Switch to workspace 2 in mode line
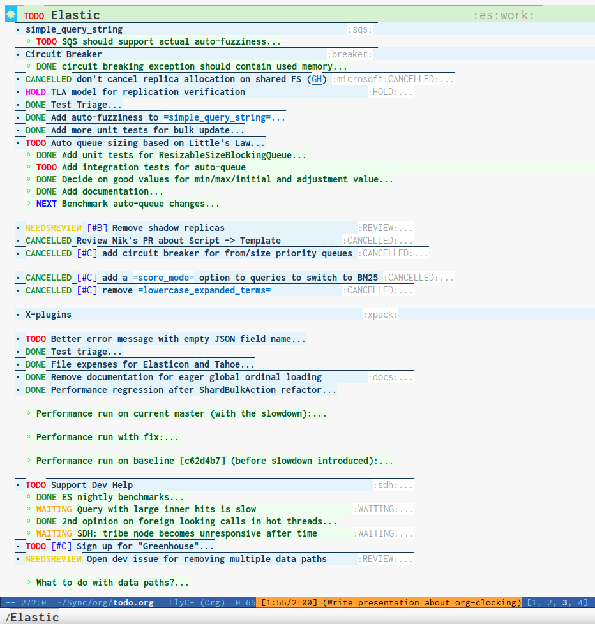 click(549, 602)
